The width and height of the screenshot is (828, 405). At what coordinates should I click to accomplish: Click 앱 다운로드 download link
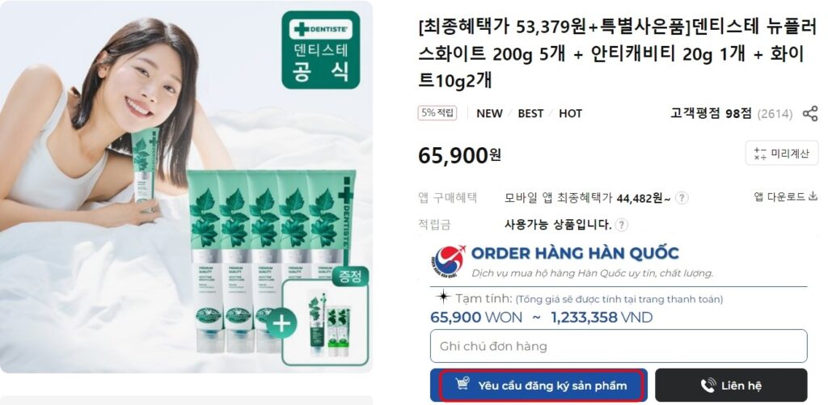[x=785, y=196]
